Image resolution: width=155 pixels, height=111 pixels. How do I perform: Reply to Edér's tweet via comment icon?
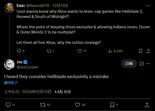point(19,51)
